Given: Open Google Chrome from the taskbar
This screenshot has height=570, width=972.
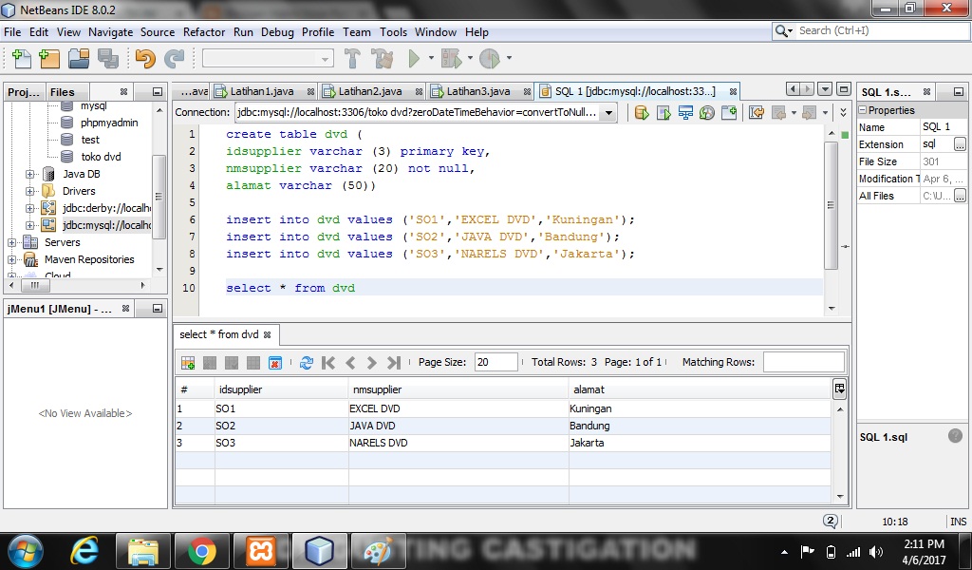Looking at the screenshot, I should 202,551.
